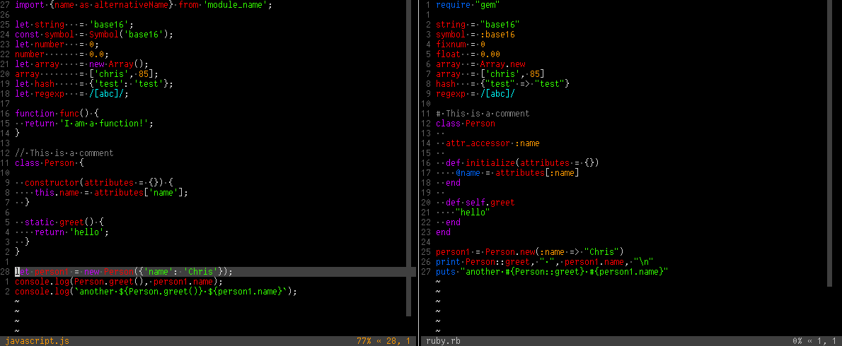
Task: Click the 'let array = new Array();' line
Action: coord(81,64)
